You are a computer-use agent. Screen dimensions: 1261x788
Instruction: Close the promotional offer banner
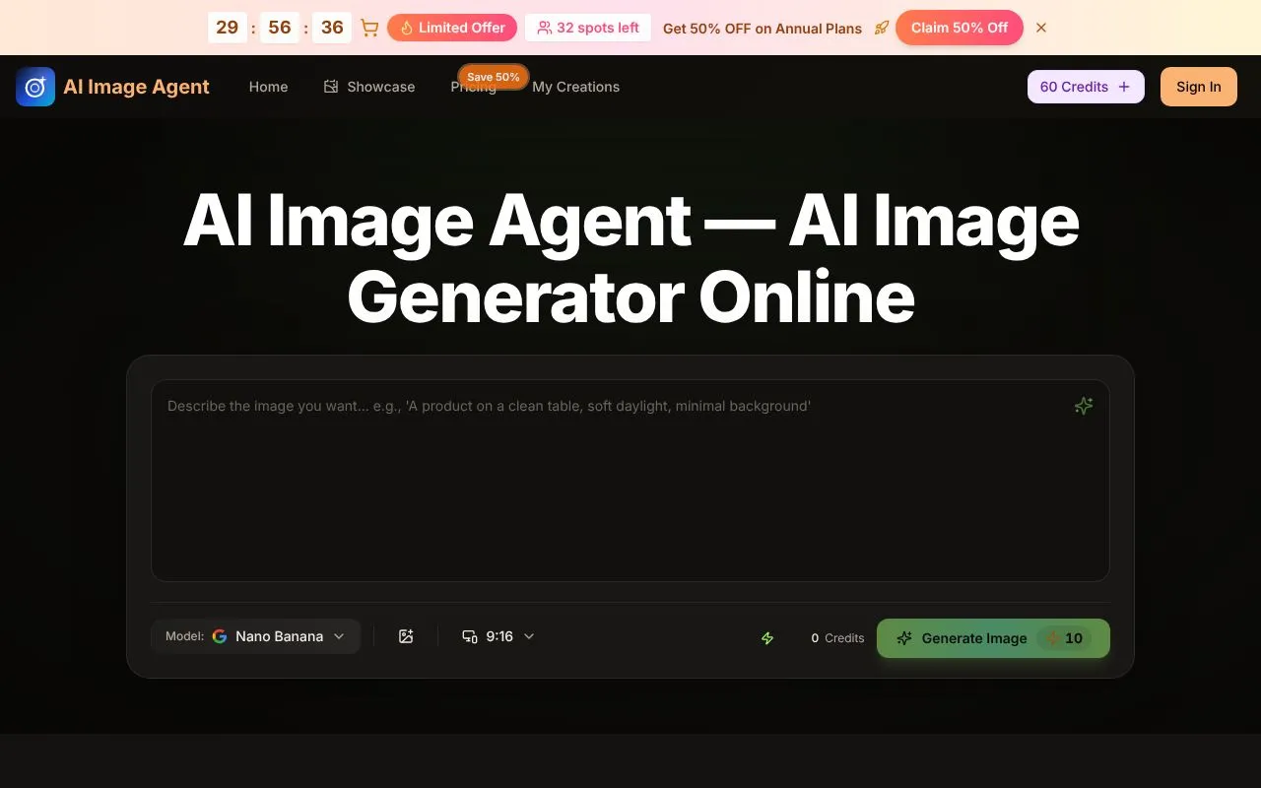(x=1041, y=28)
